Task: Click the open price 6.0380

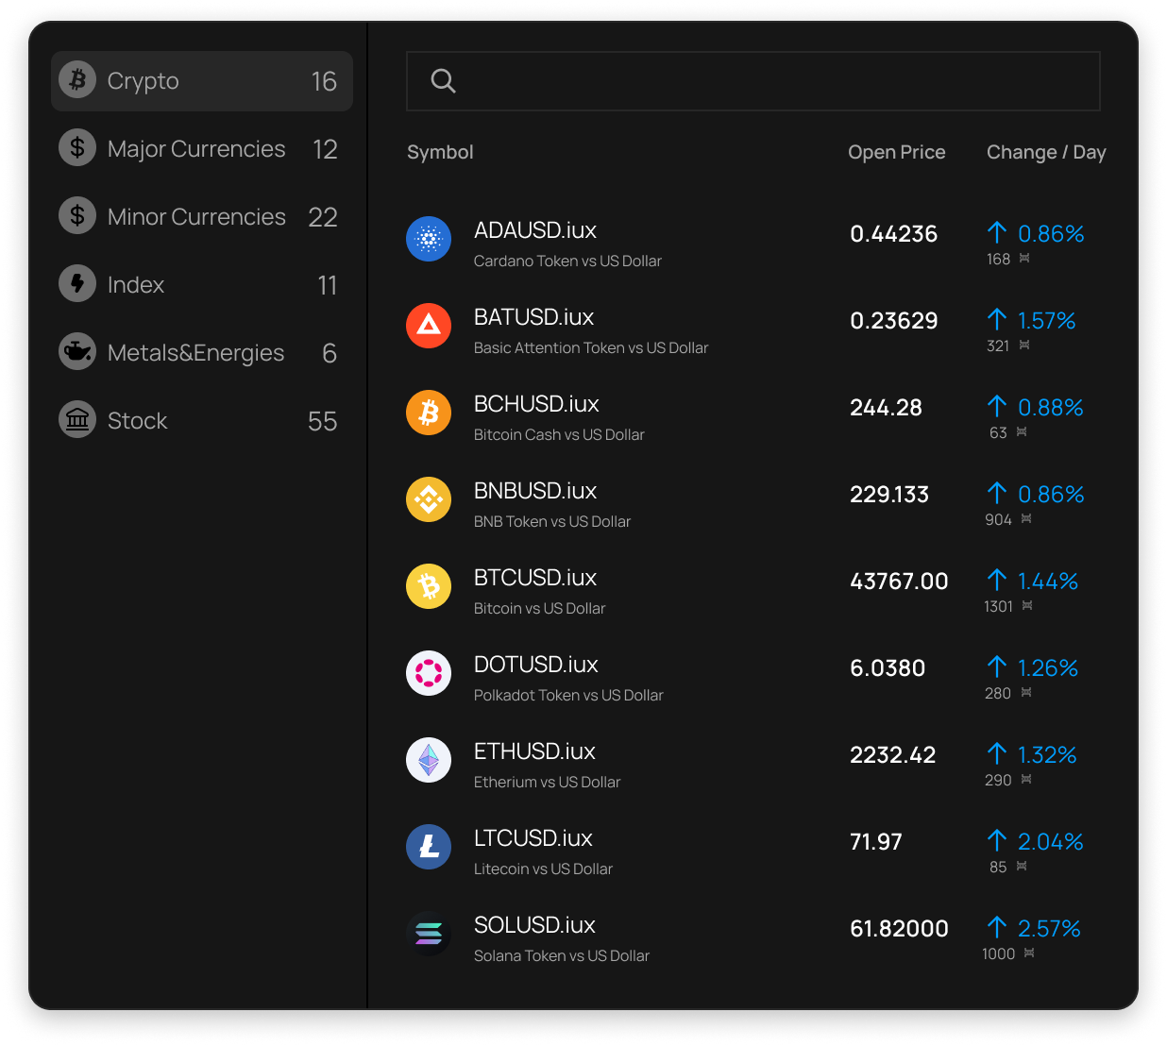Action: pos(888,668)
